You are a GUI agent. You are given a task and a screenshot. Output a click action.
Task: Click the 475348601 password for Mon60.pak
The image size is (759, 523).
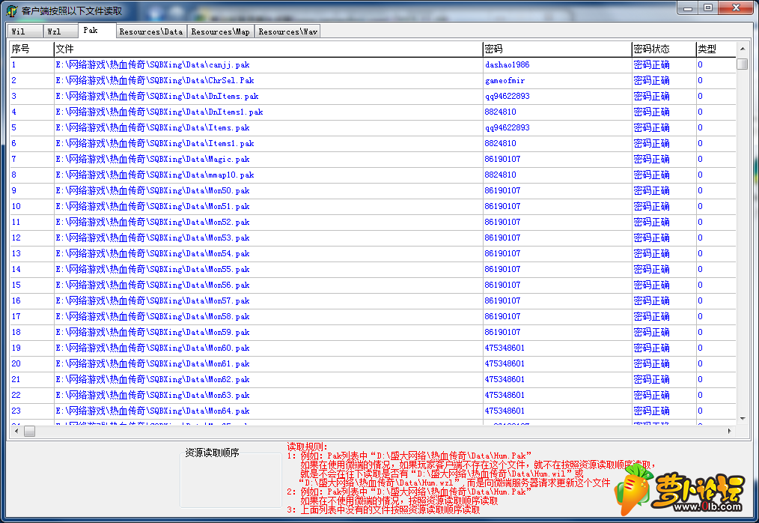pos(505,348)
